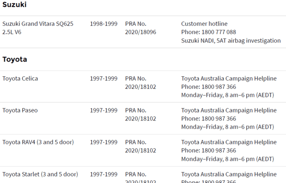This screenshot has width=286, height=183.
Task: Select the Toyota Paseo model entry
Action: [x=20, y=110]
